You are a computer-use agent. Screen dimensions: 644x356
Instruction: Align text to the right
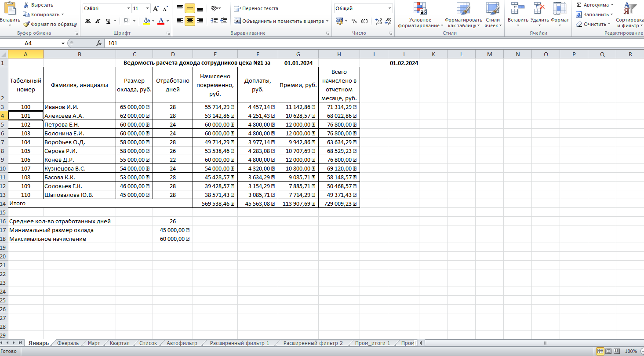[200, 21]
